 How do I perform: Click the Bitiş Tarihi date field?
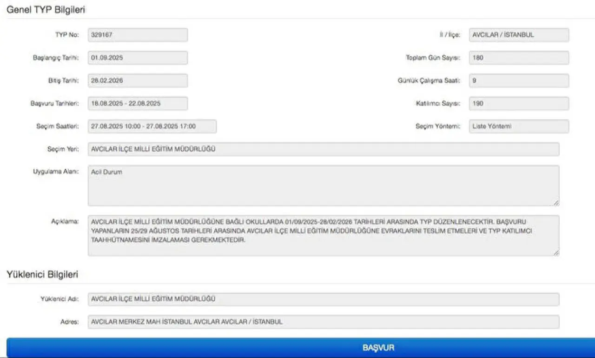138,80
